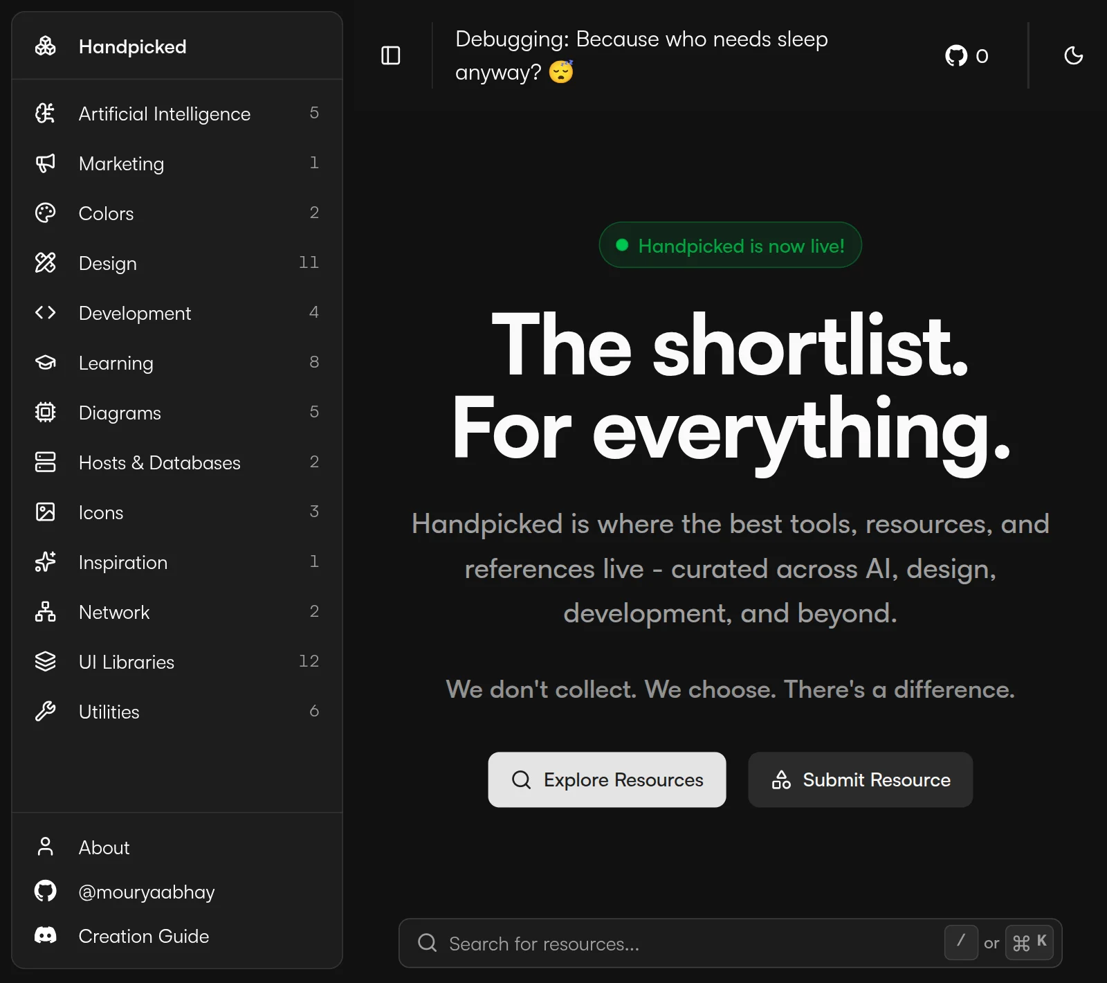Go to the Design category
Screen dimensions: 1107x983
tap(177, 263)
